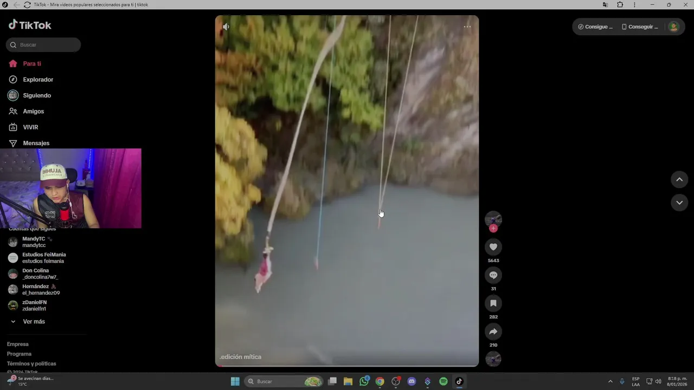This screenshot has width=694, height=390.
Task: Click the Conseguir app button
Action: [640, 27]
